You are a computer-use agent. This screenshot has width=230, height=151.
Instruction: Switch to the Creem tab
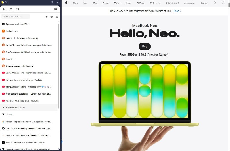coord(29,114)
